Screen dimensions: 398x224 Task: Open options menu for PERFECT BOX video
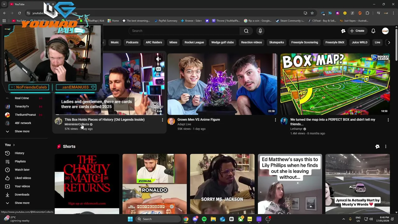[x=388, y=120]
